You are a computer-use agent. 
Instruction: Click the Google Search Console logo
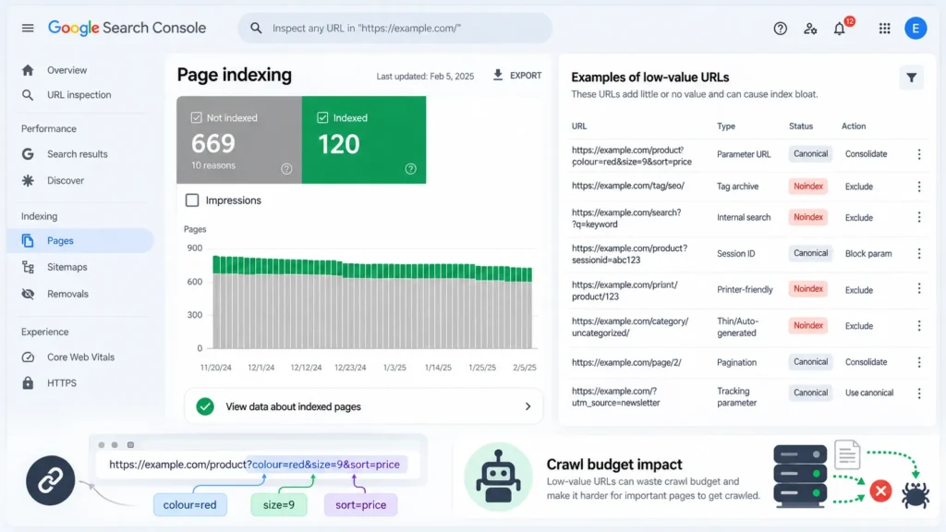tap(127, 28)
